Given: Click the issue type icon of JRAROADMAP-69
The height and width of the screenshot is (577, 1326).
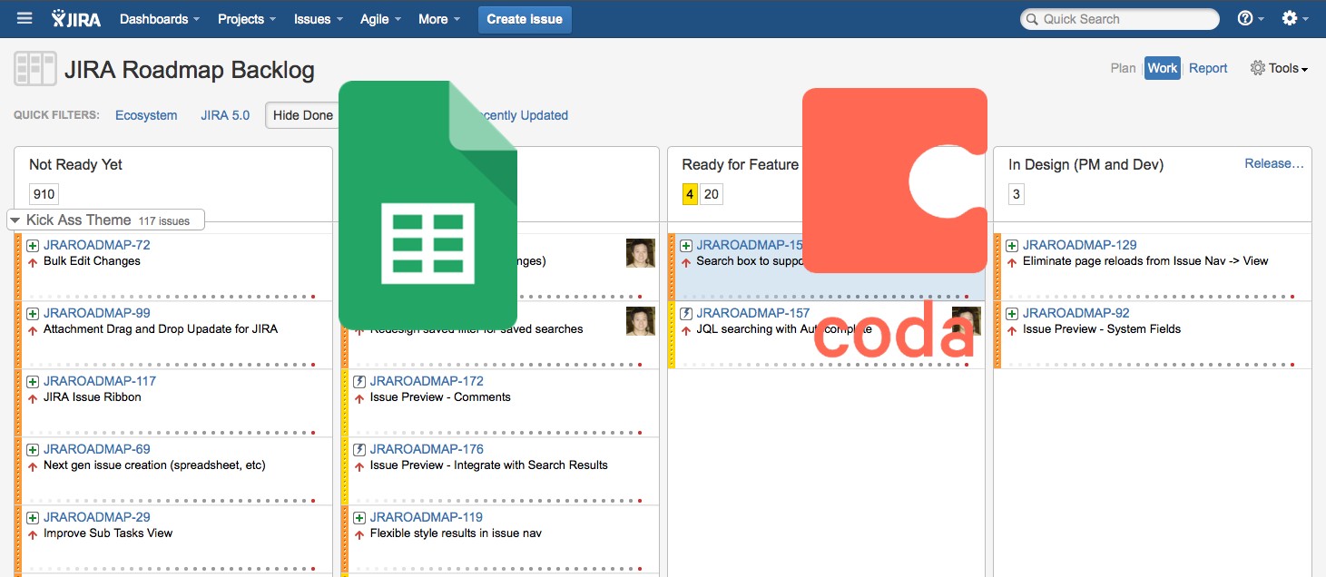Looking at the screenshot, I should 33,449.
